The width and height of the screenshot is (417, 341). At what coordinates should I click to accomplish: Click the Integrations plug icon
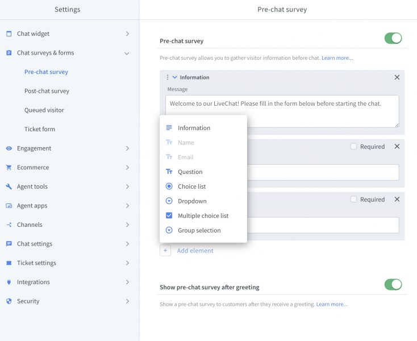tap(9, 282)
